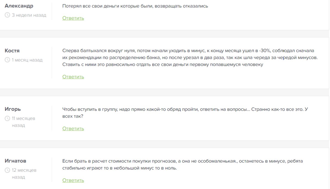Click Костя's comment text about -30%
The width and height of the screenshot is (330, 189).
[190, 57]
